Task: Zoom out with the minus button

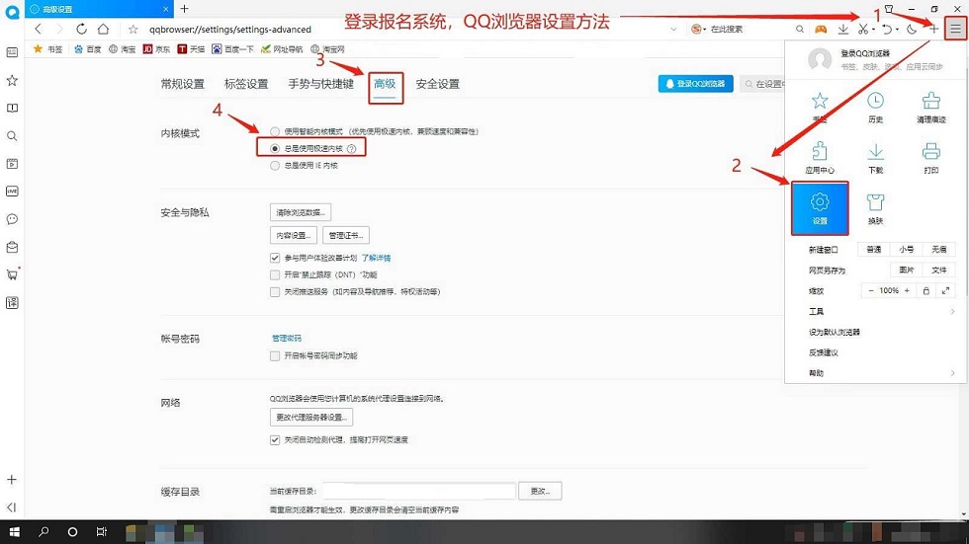Action: tap(871, 290)
